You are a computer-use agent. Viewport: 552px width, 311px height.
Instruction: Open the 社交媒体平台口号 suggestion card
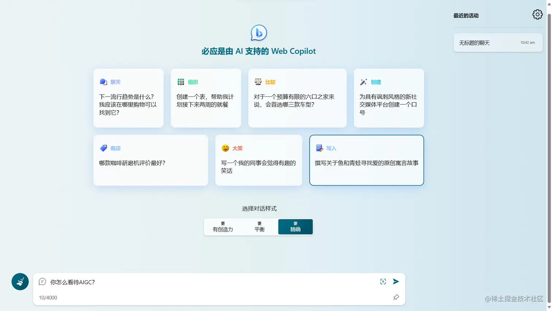(389, 98)
